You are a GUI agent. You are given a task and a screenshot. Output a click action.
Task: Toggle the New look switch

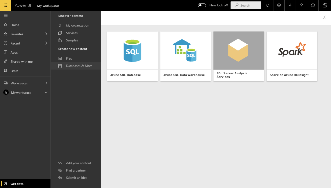tap(202, 5)
